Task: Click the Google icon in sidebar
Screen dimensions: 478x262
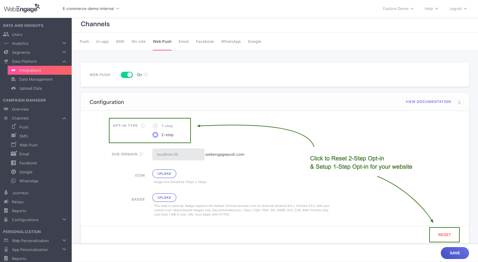Action: [14, 172]
